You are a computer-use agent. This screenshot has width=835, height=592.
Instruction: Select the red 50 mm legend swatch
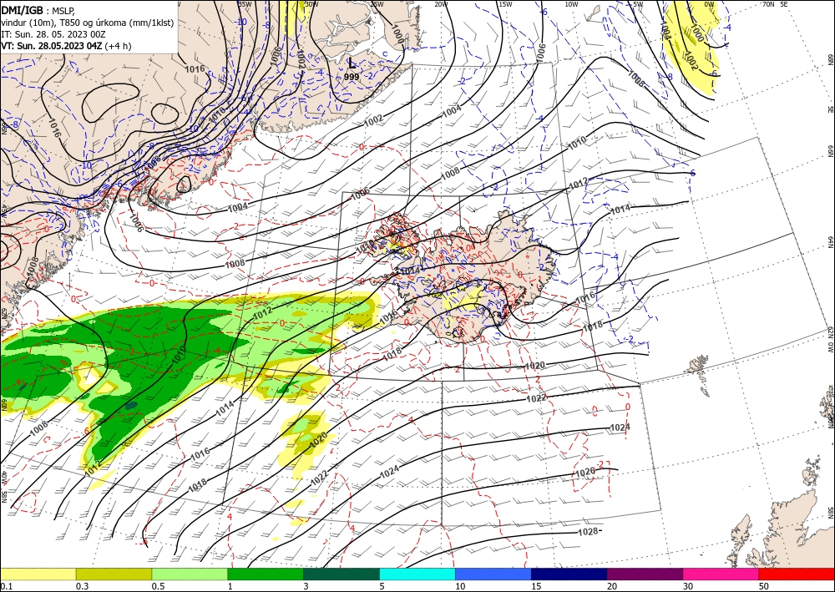pyautogui.click(x=797, y=574)
